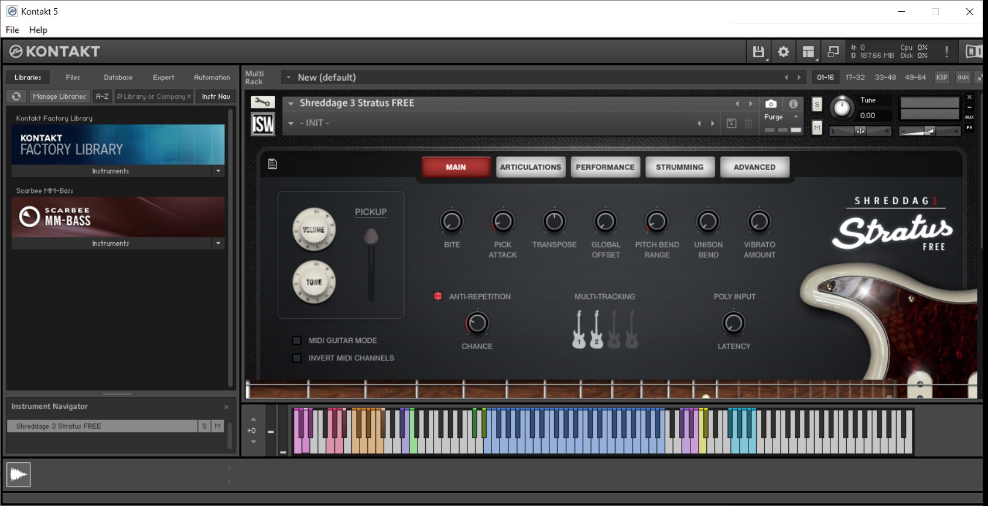Viewport: 988px width, 506px height.
Task: Expand Kontakt Factory Library Instruments arrow
Action: [x=218, y=171]
